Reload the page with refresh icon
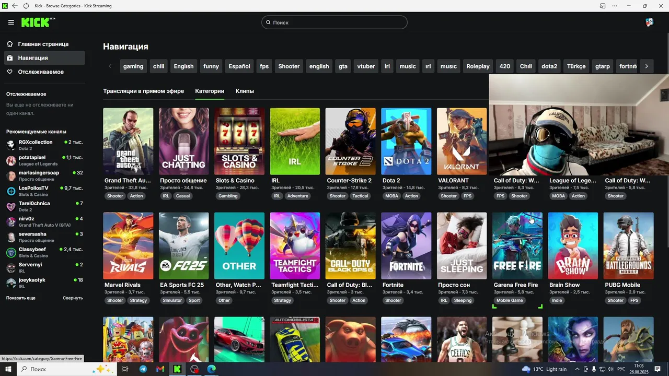669x376 pixels. click(x=26, y=6)
